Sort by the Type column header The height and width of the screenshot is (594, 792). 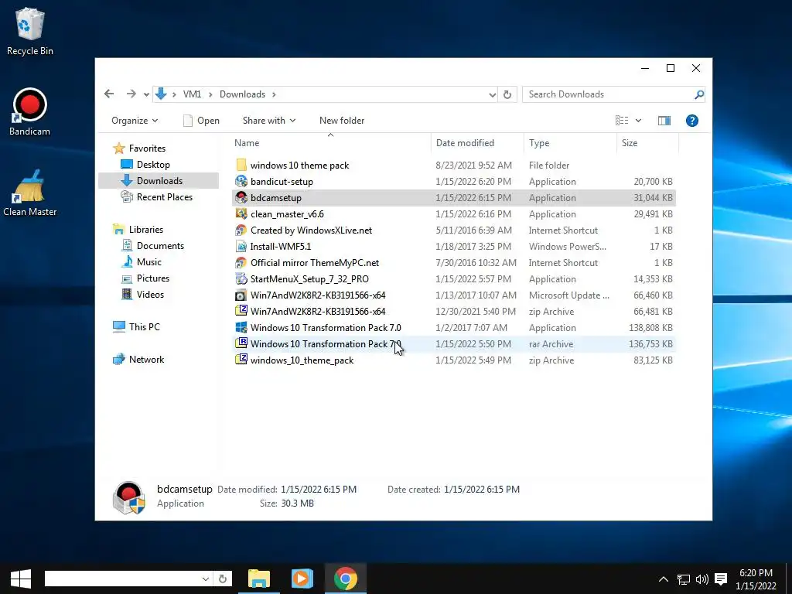570,143
